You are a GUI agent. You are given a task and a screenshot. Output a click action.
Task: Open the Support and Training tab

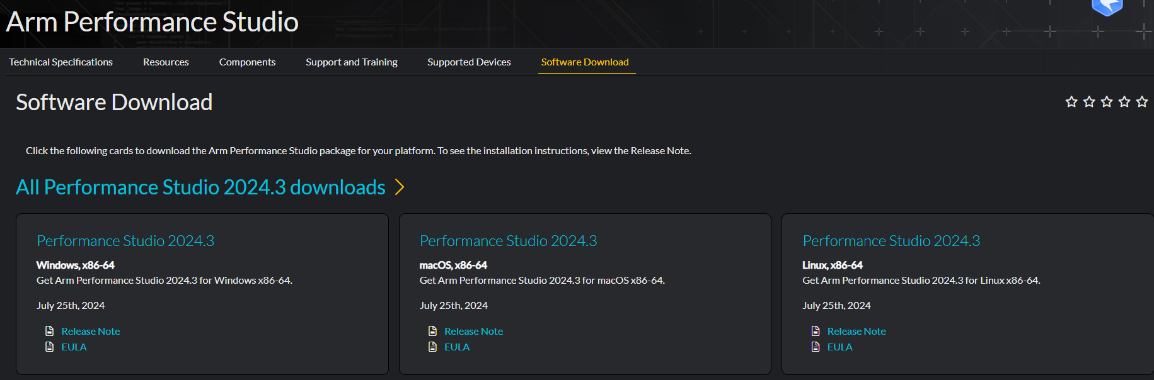click(x=352, y=62)
